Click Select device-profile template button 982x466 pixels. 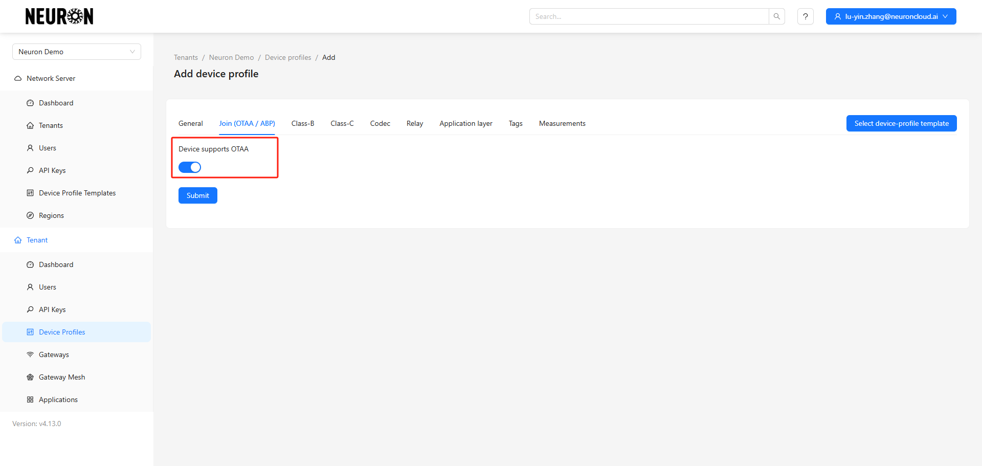coord(901,123)
